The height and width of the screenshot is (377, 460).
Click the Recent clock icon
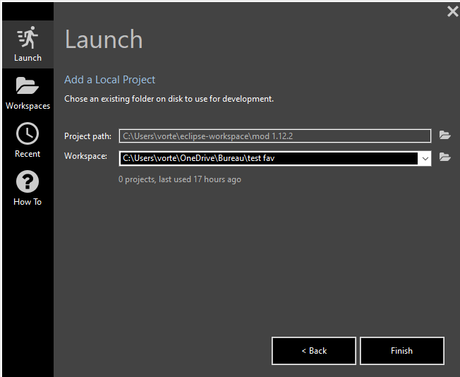(28, 133)
